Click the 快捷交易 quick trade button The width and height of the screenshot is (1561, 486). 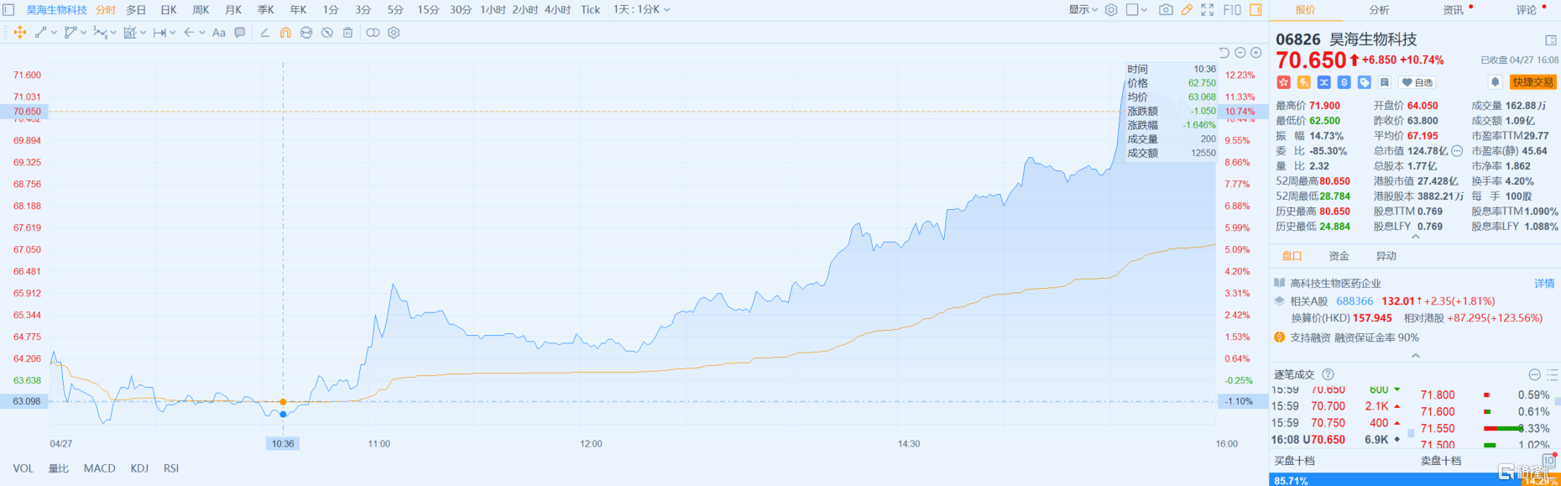coord(1532,82)
